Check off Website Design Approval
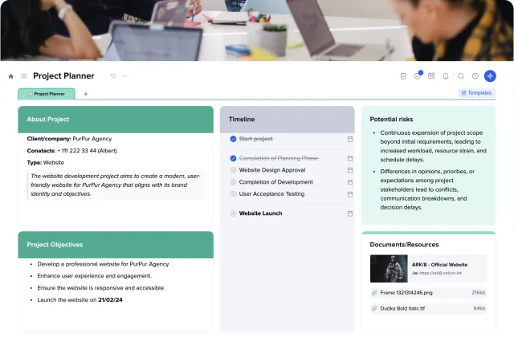This screenshot has width=514, height=337. [233, 170]
